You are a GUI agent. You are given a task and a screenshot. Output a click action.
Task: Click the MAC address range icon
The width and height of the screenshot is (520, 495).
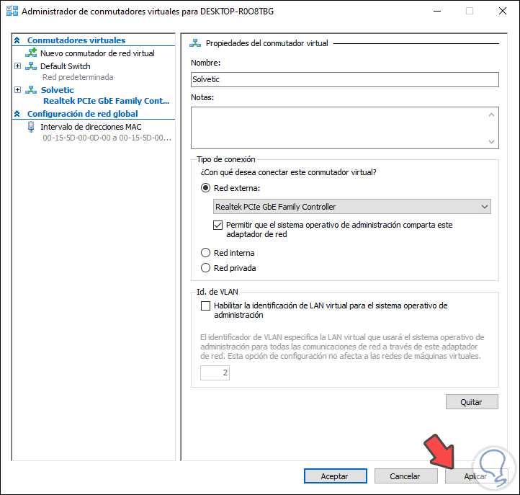point(31,127)
